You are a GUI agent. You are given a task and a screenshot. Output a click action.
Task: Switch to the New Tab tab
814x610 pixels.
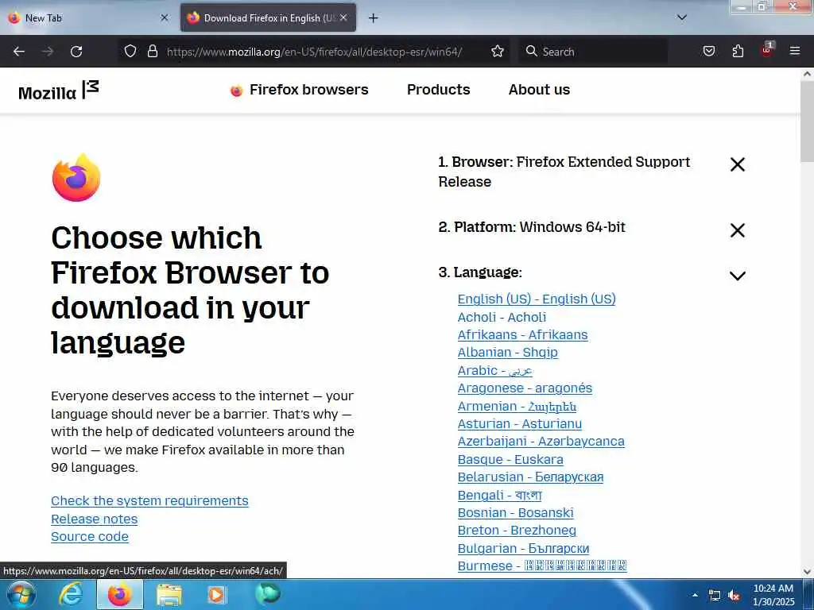coord(88,17)
